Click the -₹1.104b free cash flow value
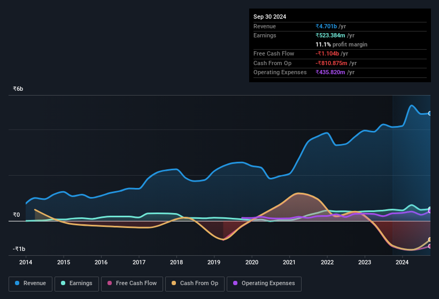Image resolution: width=439 pixels, height=299 pixels. tap(332, 53)
